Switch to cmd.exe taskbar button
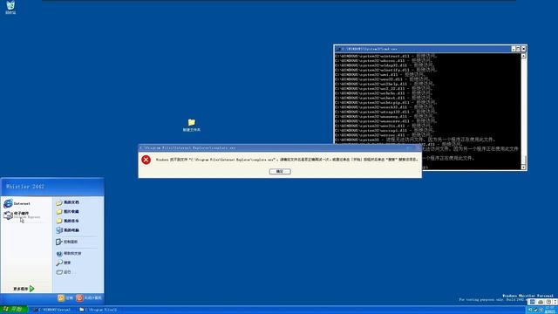Viewport: 558px width, 314px height. tap(51, 310)
